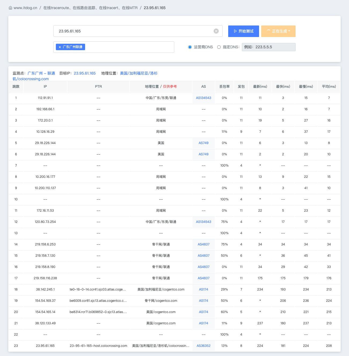Screen dimensions: 349x356
Task: Click PTR cell be6009.ccr81.sjc13.atlas.cogentco
Action: [98, 301]
